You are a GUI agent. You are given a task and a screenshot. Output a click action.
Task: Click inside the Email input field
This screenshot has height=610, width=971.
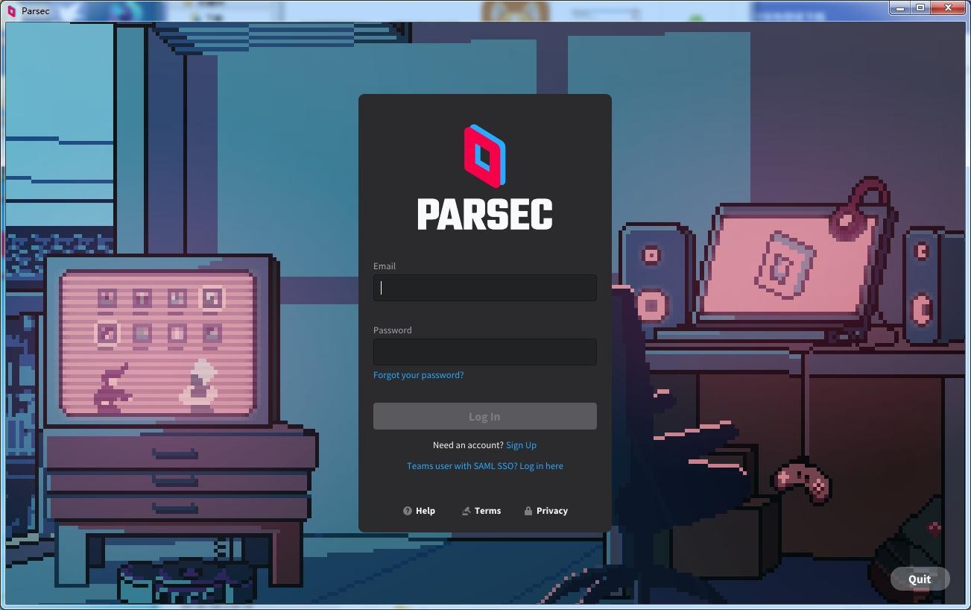(x=485, y=288)
